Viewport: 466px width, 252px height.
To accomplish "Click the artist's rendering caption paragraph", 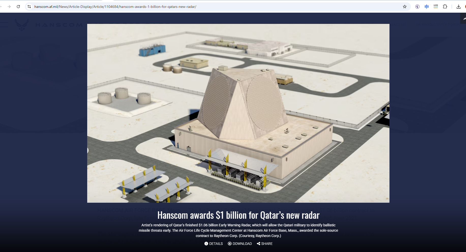I will 238,230.
